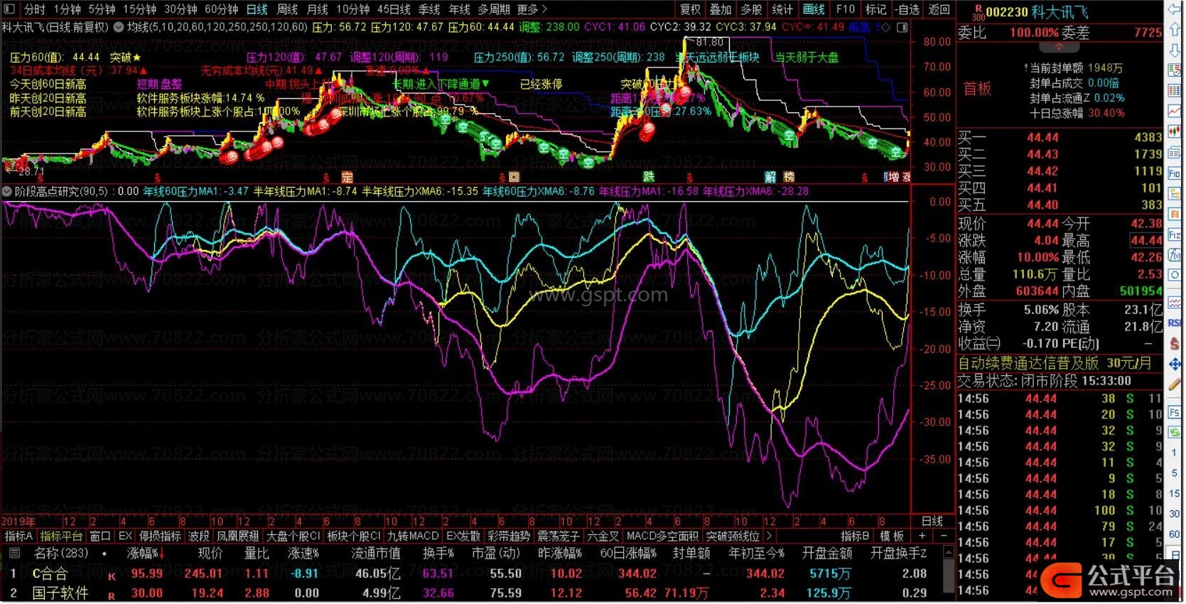Image resolution: width=1186 pixels, height=604 pixels.
Task: Switch chart to 季线 period
Action: 429,9
